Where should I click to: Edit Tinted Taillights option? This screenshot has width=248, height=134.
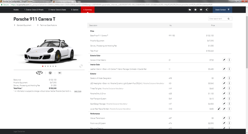tap(224, 89)
